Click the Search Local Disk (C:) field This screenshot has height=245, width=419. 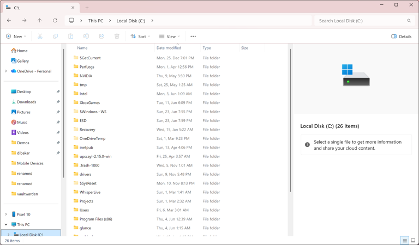(365, 21)
